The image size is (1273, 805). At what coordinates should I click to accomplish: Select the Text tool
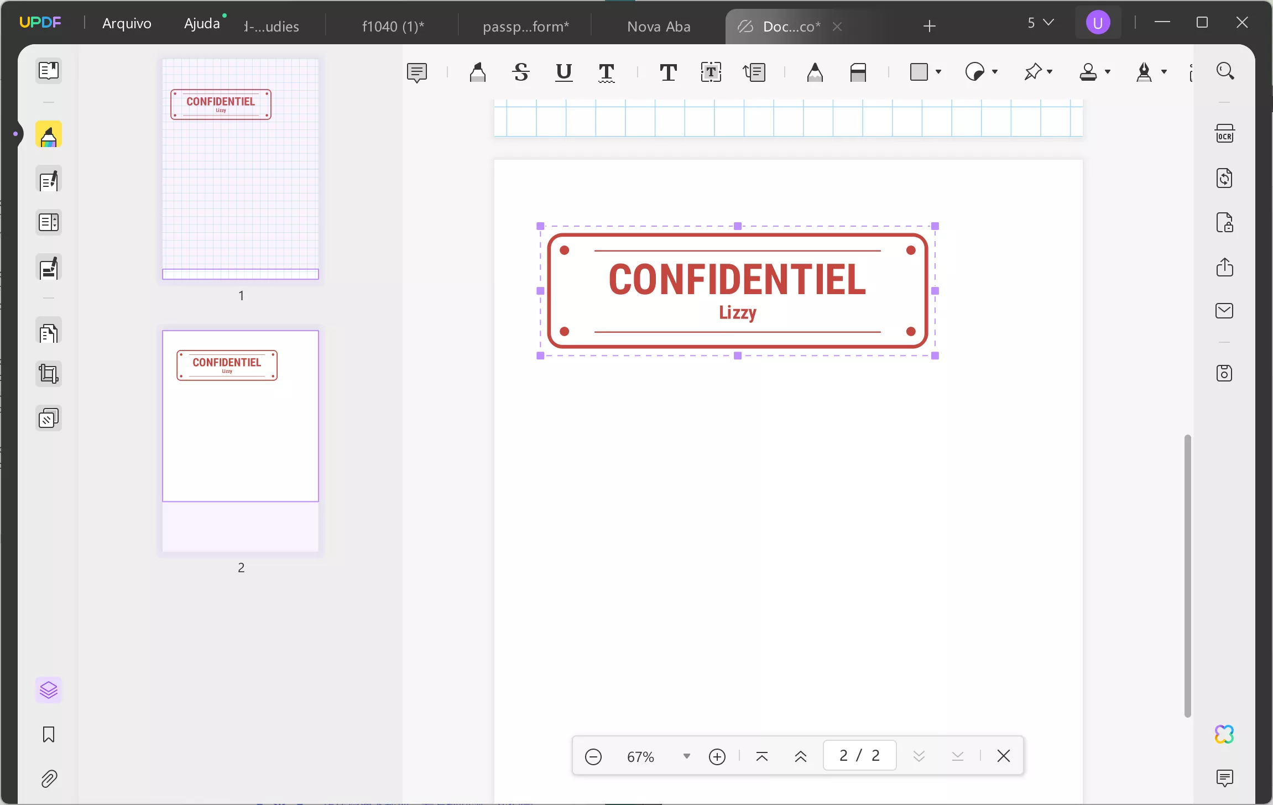click(667, 72)
